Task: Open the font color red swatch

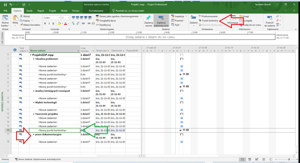Action: (65, 23)
